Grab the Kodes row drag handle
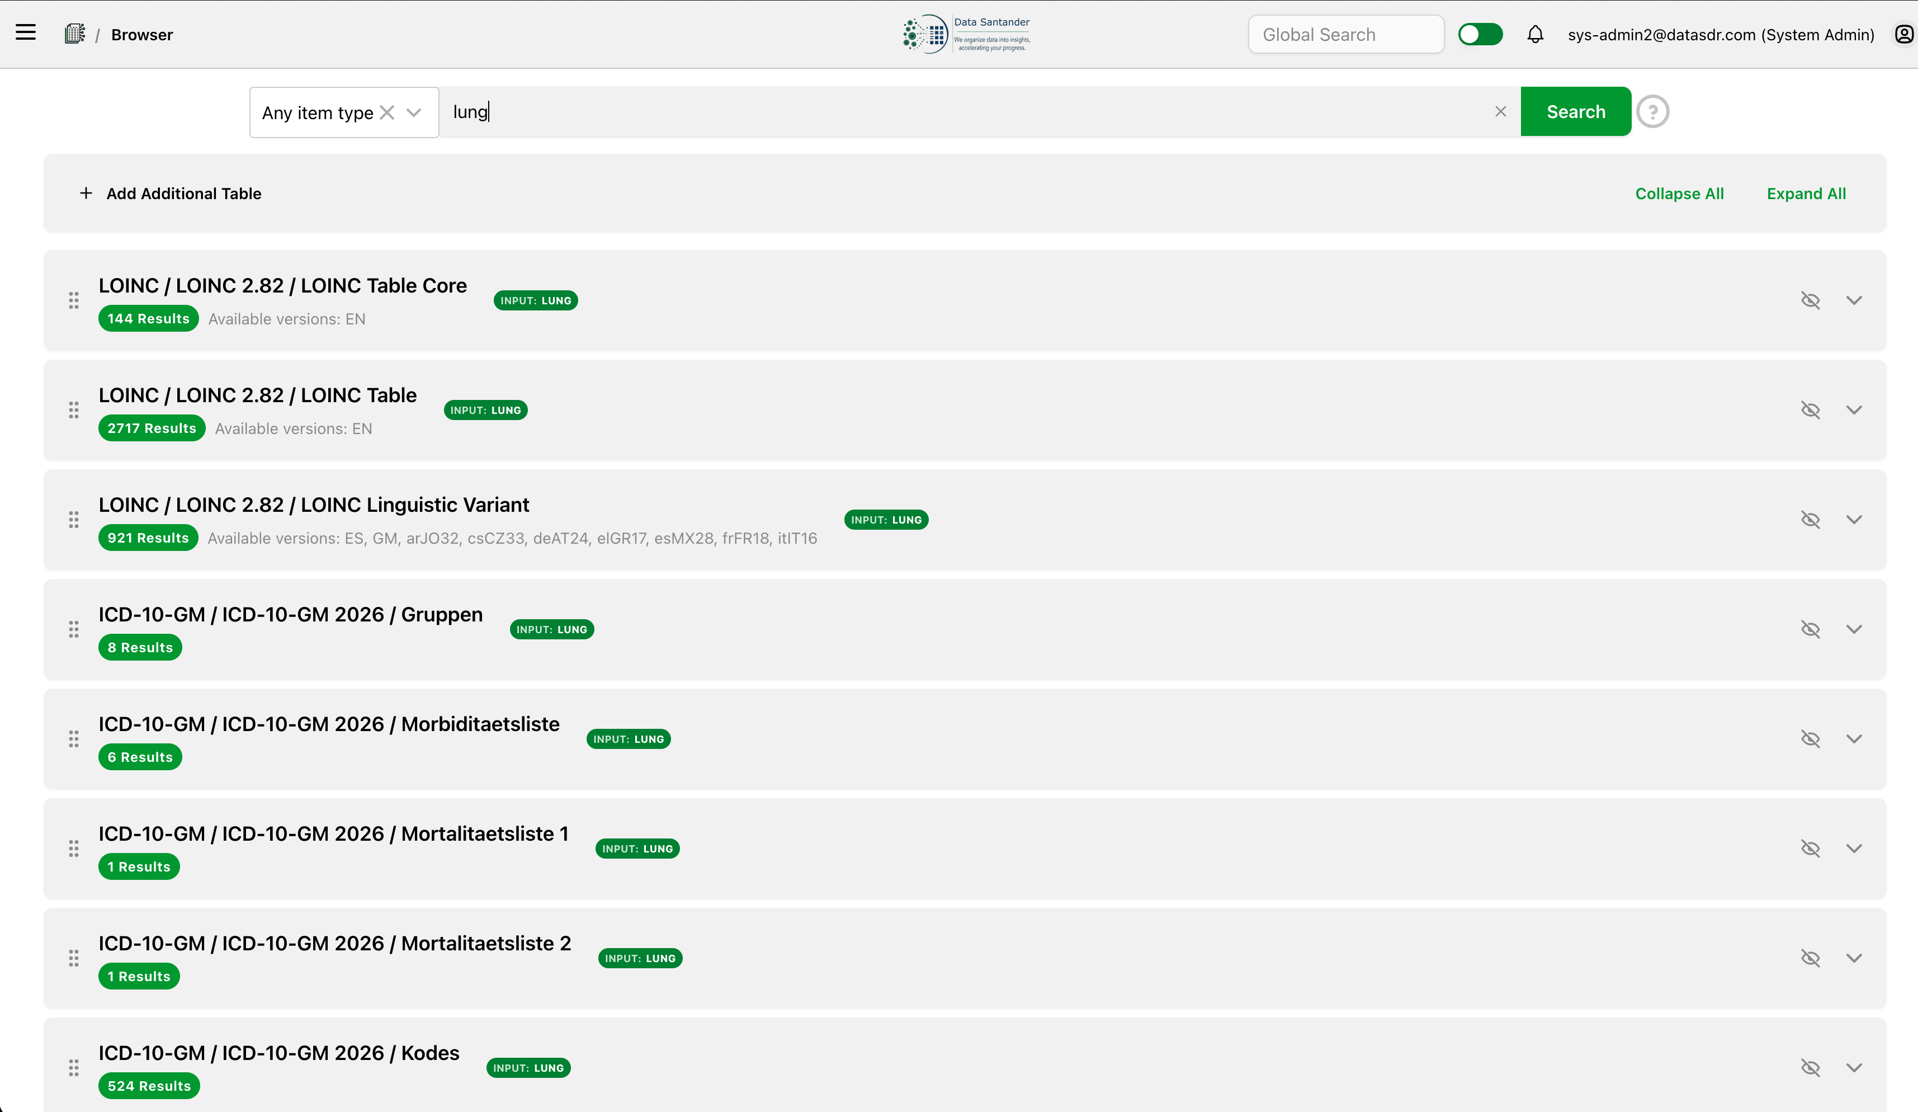 (74, 1068)
